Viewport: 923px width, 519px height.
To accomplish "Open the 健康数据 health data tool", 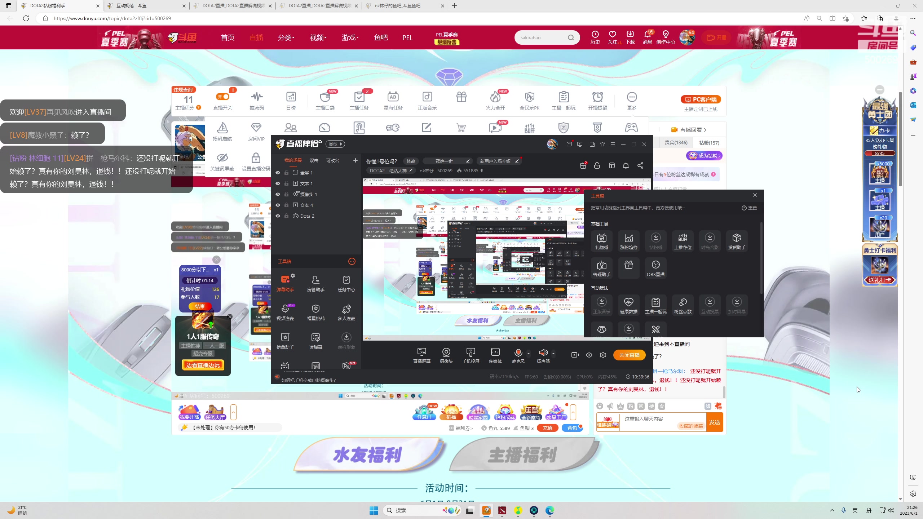I will pos(628,305).
